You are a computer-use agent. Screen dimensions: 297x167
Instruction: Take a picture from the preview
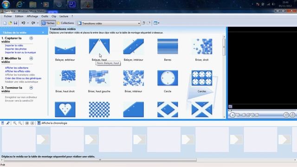pos(292,115)
